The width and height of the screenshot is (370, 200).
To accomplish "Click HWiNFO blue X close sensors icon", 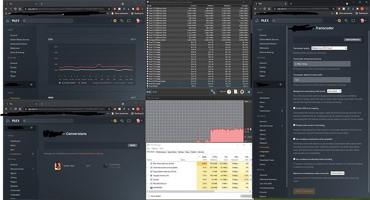I will point(248,92).
